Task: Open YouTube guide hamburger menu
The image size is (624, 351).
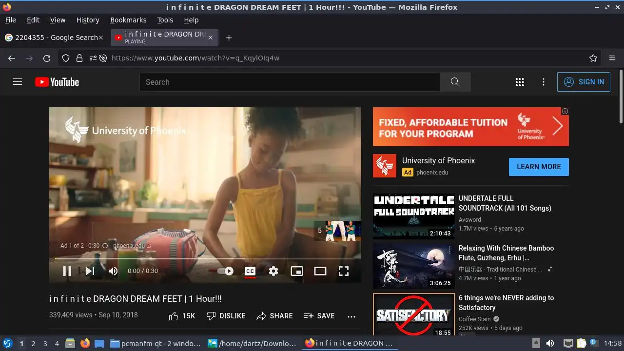Action: pos(18,82)
